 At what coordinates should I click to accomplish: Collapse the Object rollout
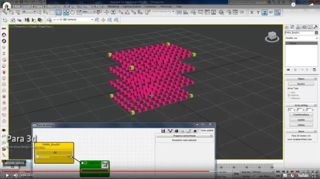click(301, 79)
